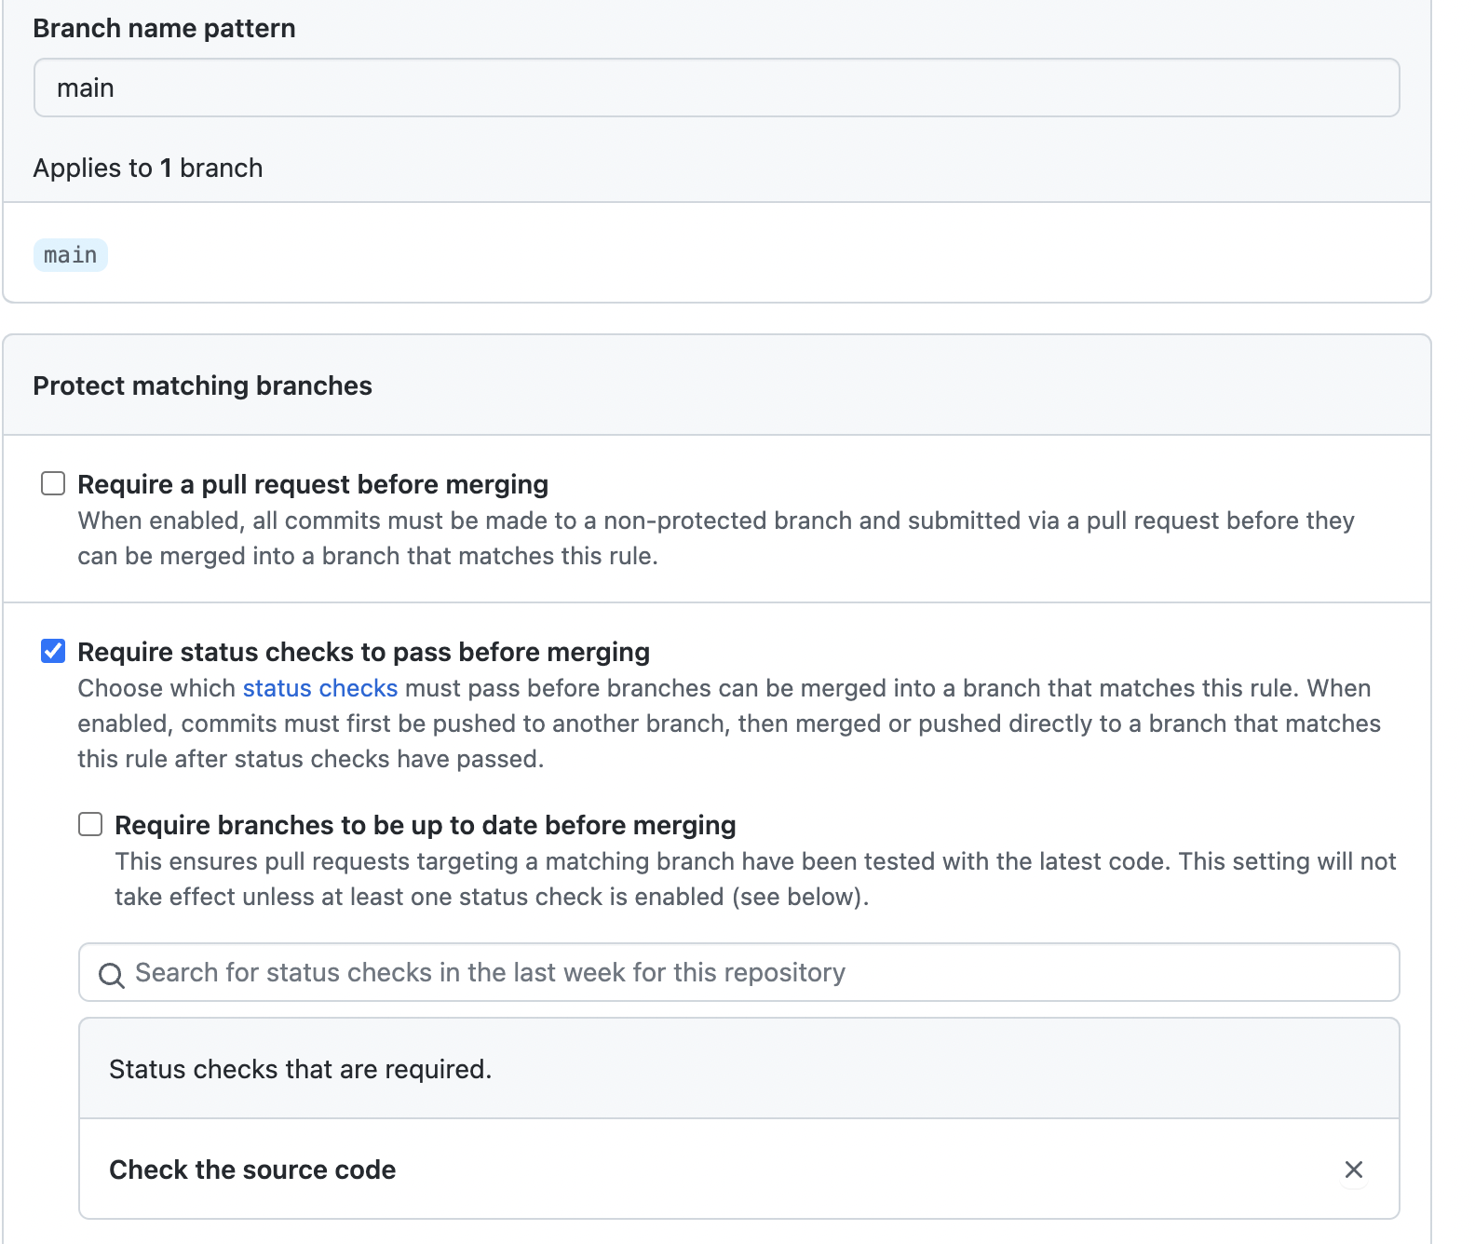Select the "main" branch badge

(71, 255)
